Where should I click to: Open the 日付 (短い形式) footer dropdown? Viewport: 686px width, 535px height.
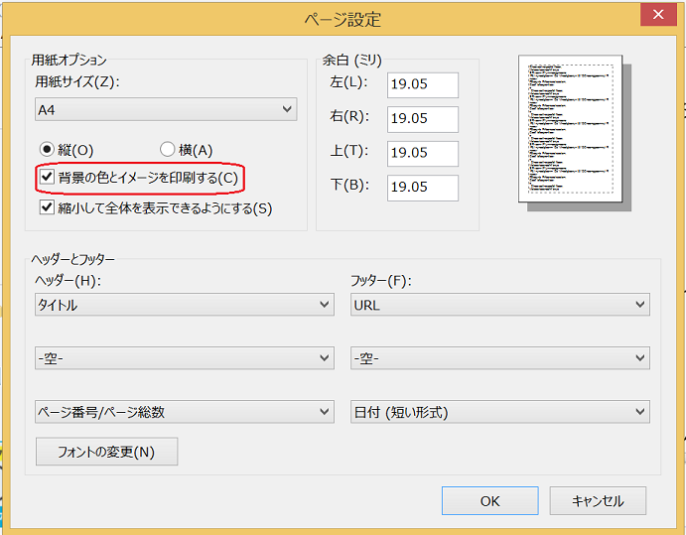pyautogui.click(x=500, y=412)
